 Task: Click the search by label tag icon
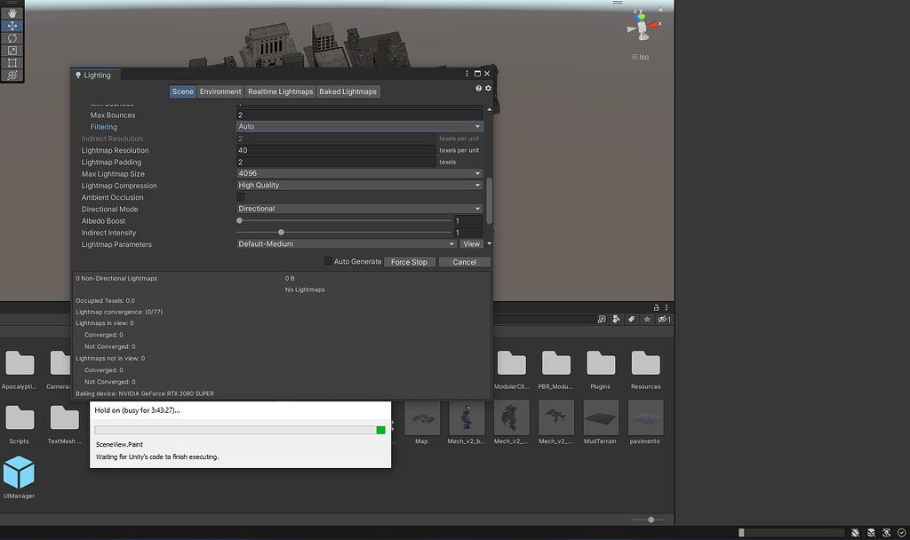tap(631, 319)
